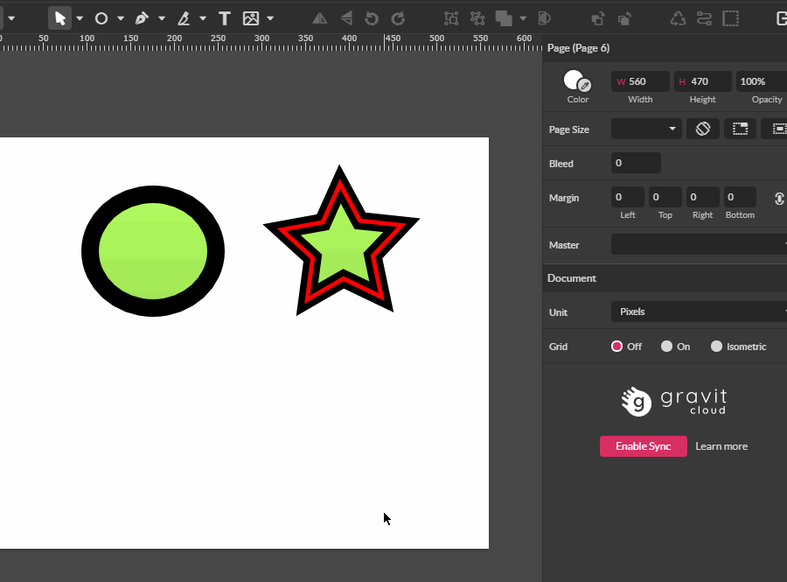Rotate the object counterclockwise
The height and width of the screenshot is (582, 787).
(371, 18)
